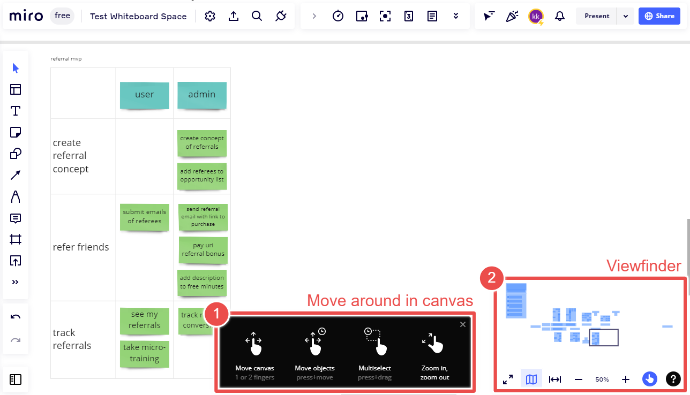
Task: Enter fullscreen with expand arrows icon
Action: pyautogui.click(x=508, y=379)
